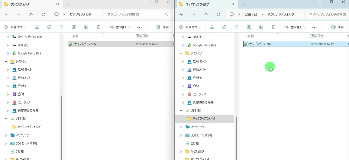Click Refresh icon in left サンプルフォルダ window
Screen dimensions: 349x160
click(43, 15)
